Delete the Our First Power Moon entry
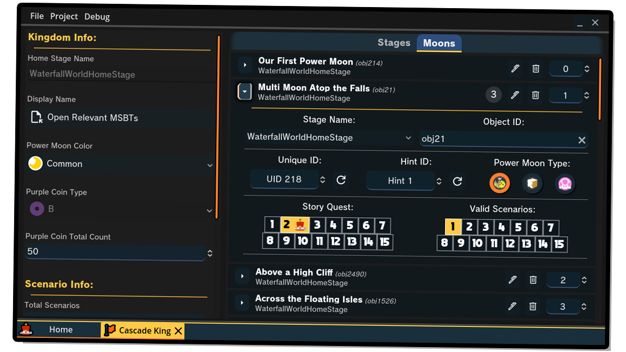Screen dimensions: 626x352 coord(536,68)
